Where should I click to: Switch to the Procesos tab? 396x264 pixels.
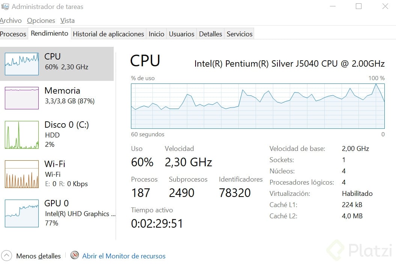pos(13,34)
